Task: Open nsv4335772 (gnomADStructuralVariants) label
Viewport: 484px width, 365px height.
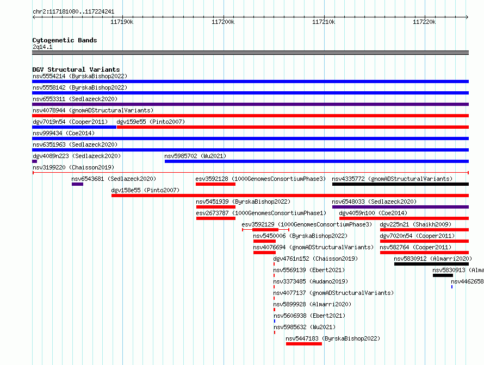Action: pos(392,179)
